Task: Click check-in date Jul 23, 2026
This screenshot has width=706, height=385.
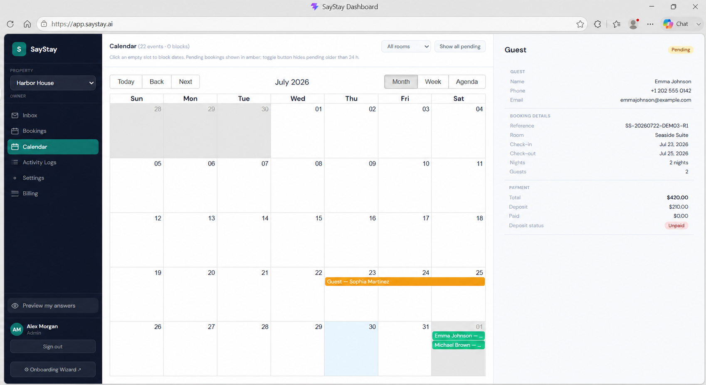Action: 674,144
